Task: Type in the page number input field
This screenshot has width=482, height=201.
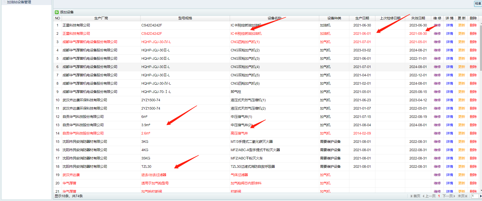Action: (475, 196)
